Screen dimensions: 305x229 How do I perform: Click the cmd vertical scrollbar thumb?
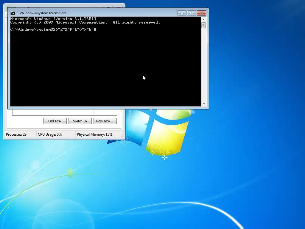click(204, 26)
